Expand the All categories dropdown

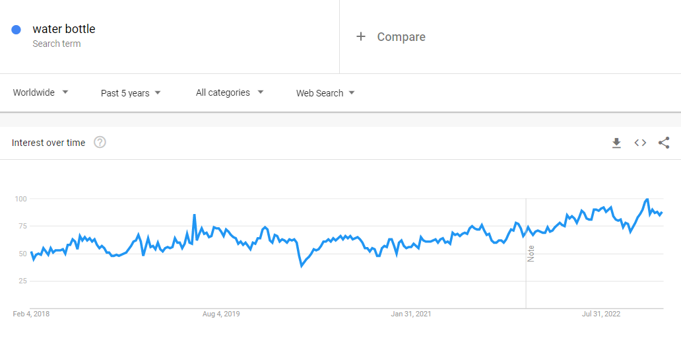230,93
